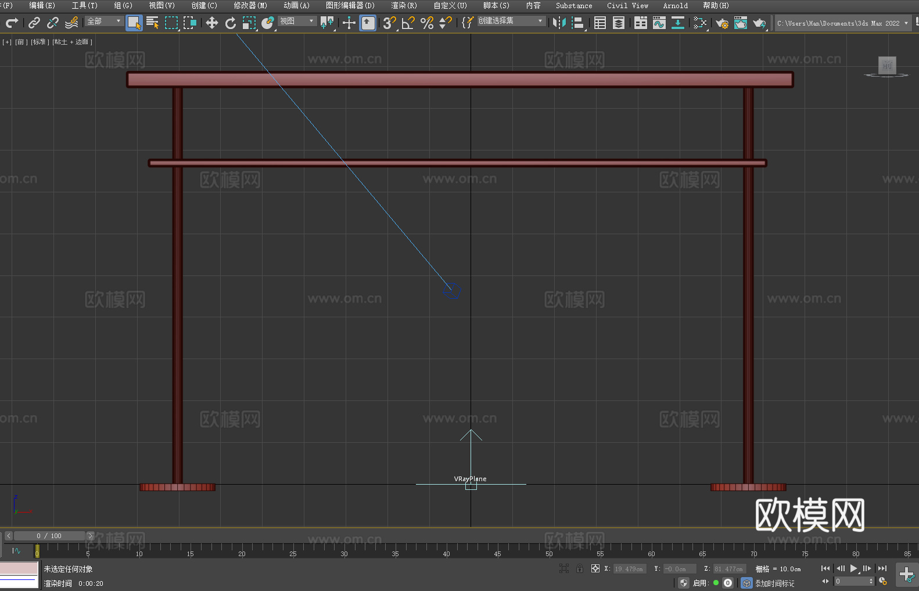Screen dimensions: 919x591
Task: Select the Move tool in toolbar
Action: coord(212,23)
